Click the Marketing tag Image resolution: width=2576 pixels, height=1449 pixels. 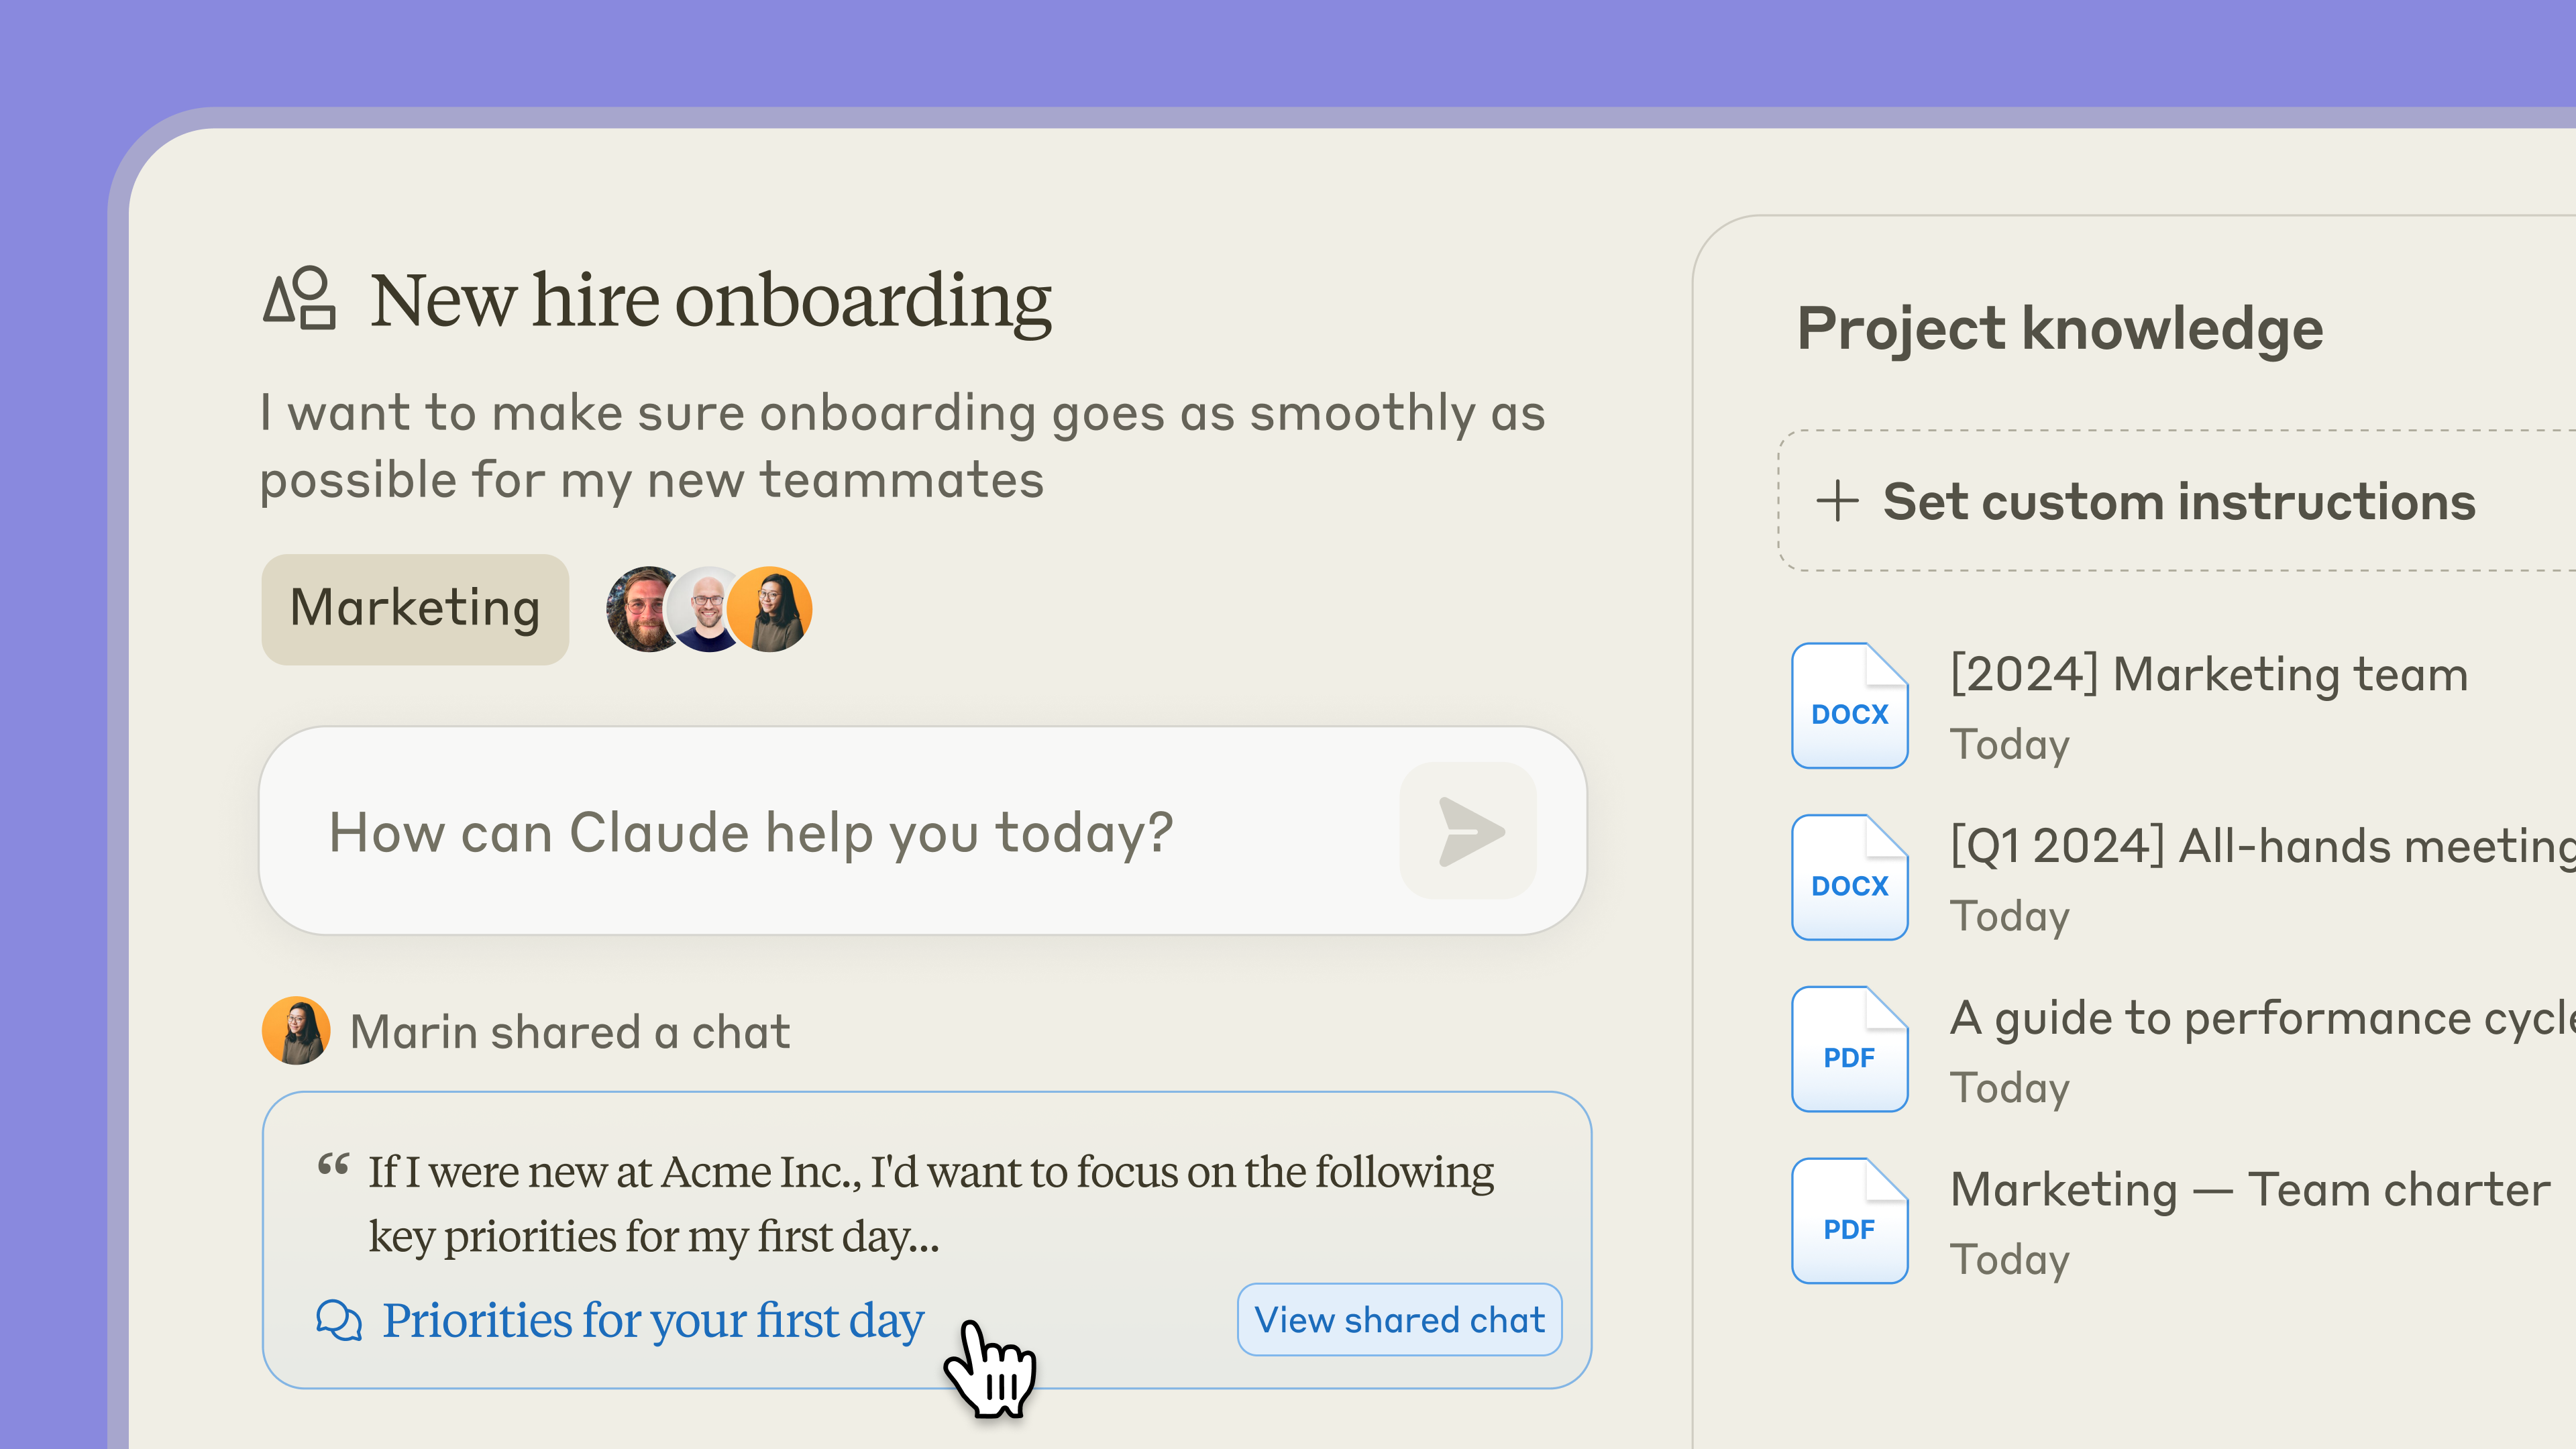(415, 609)
